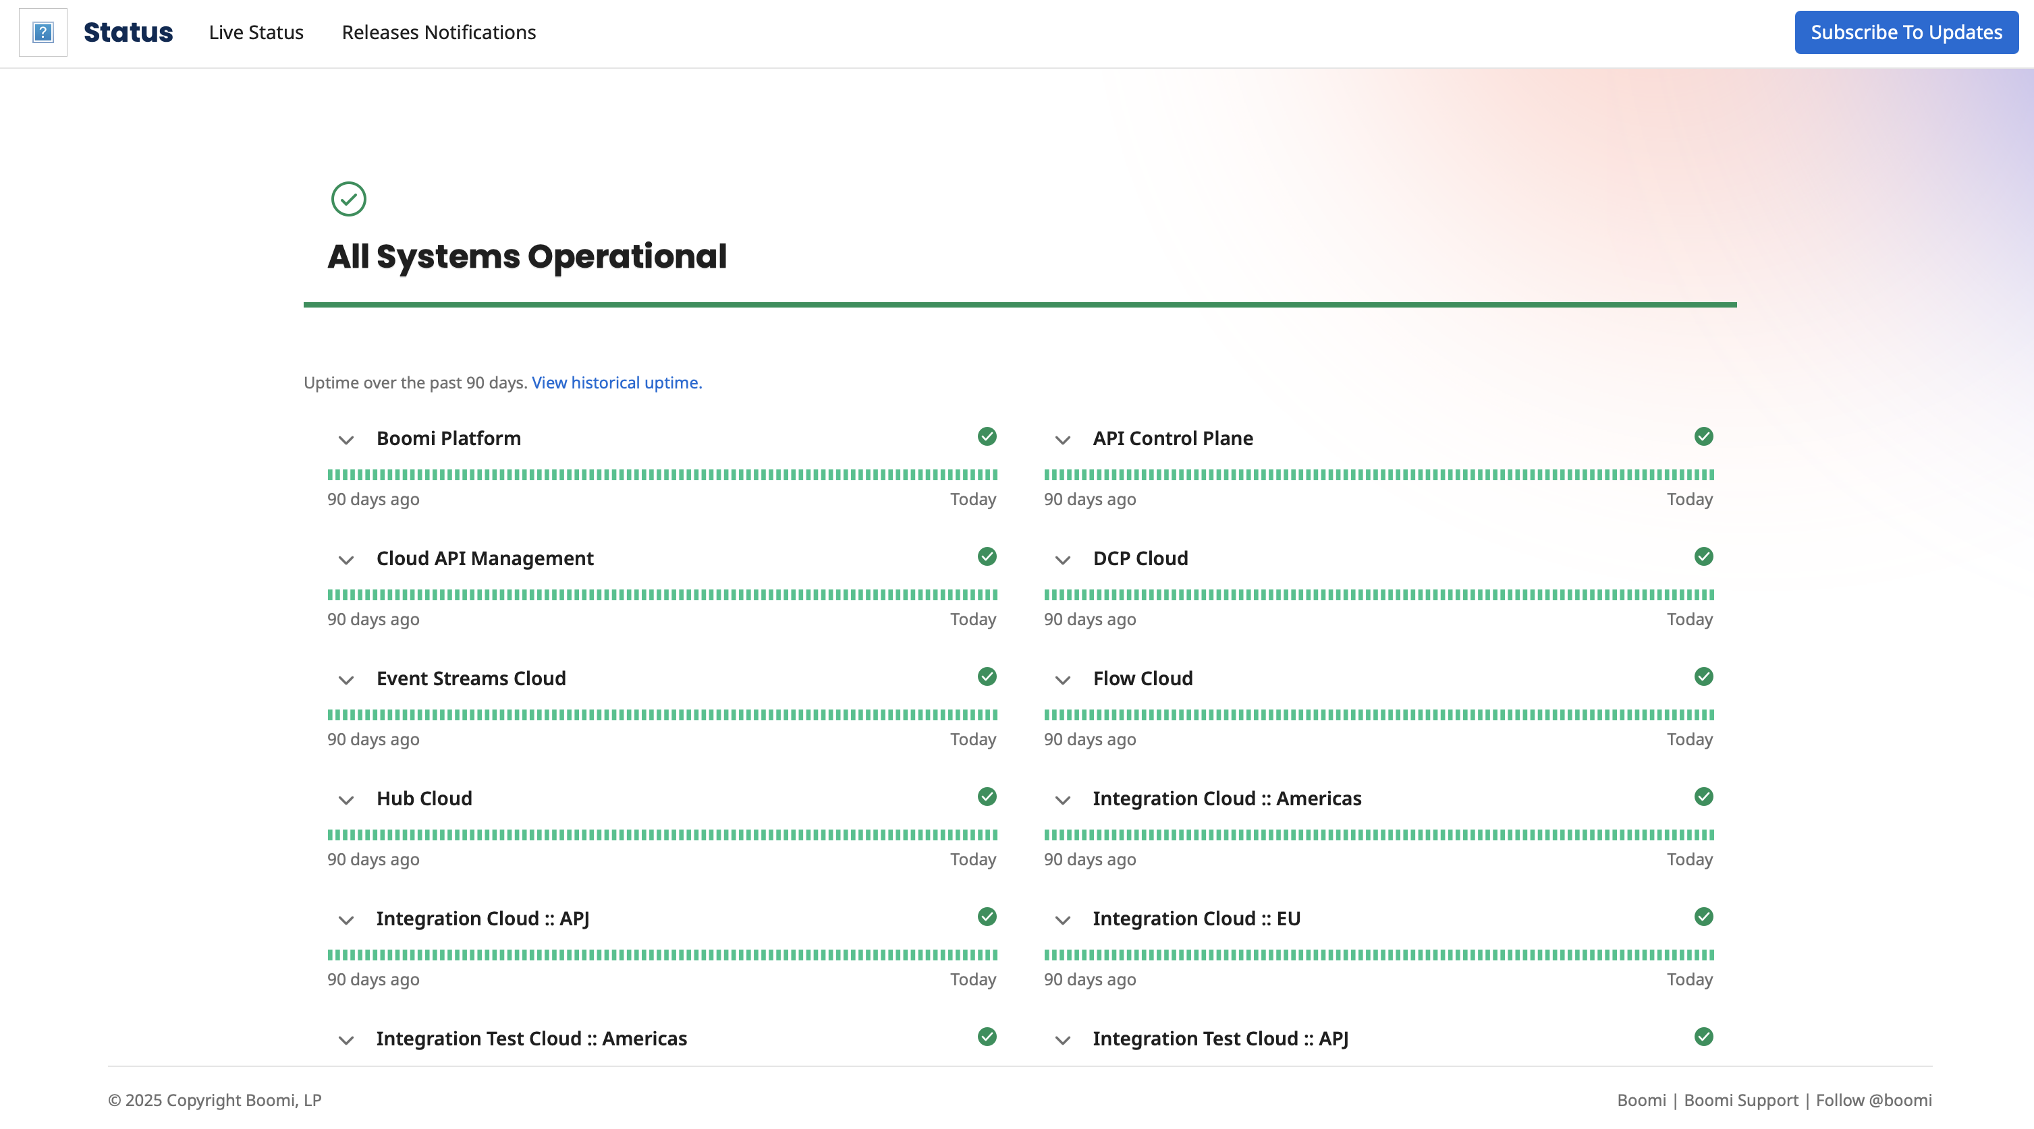Expand the Integration Cloud :: APJ section

346,919
